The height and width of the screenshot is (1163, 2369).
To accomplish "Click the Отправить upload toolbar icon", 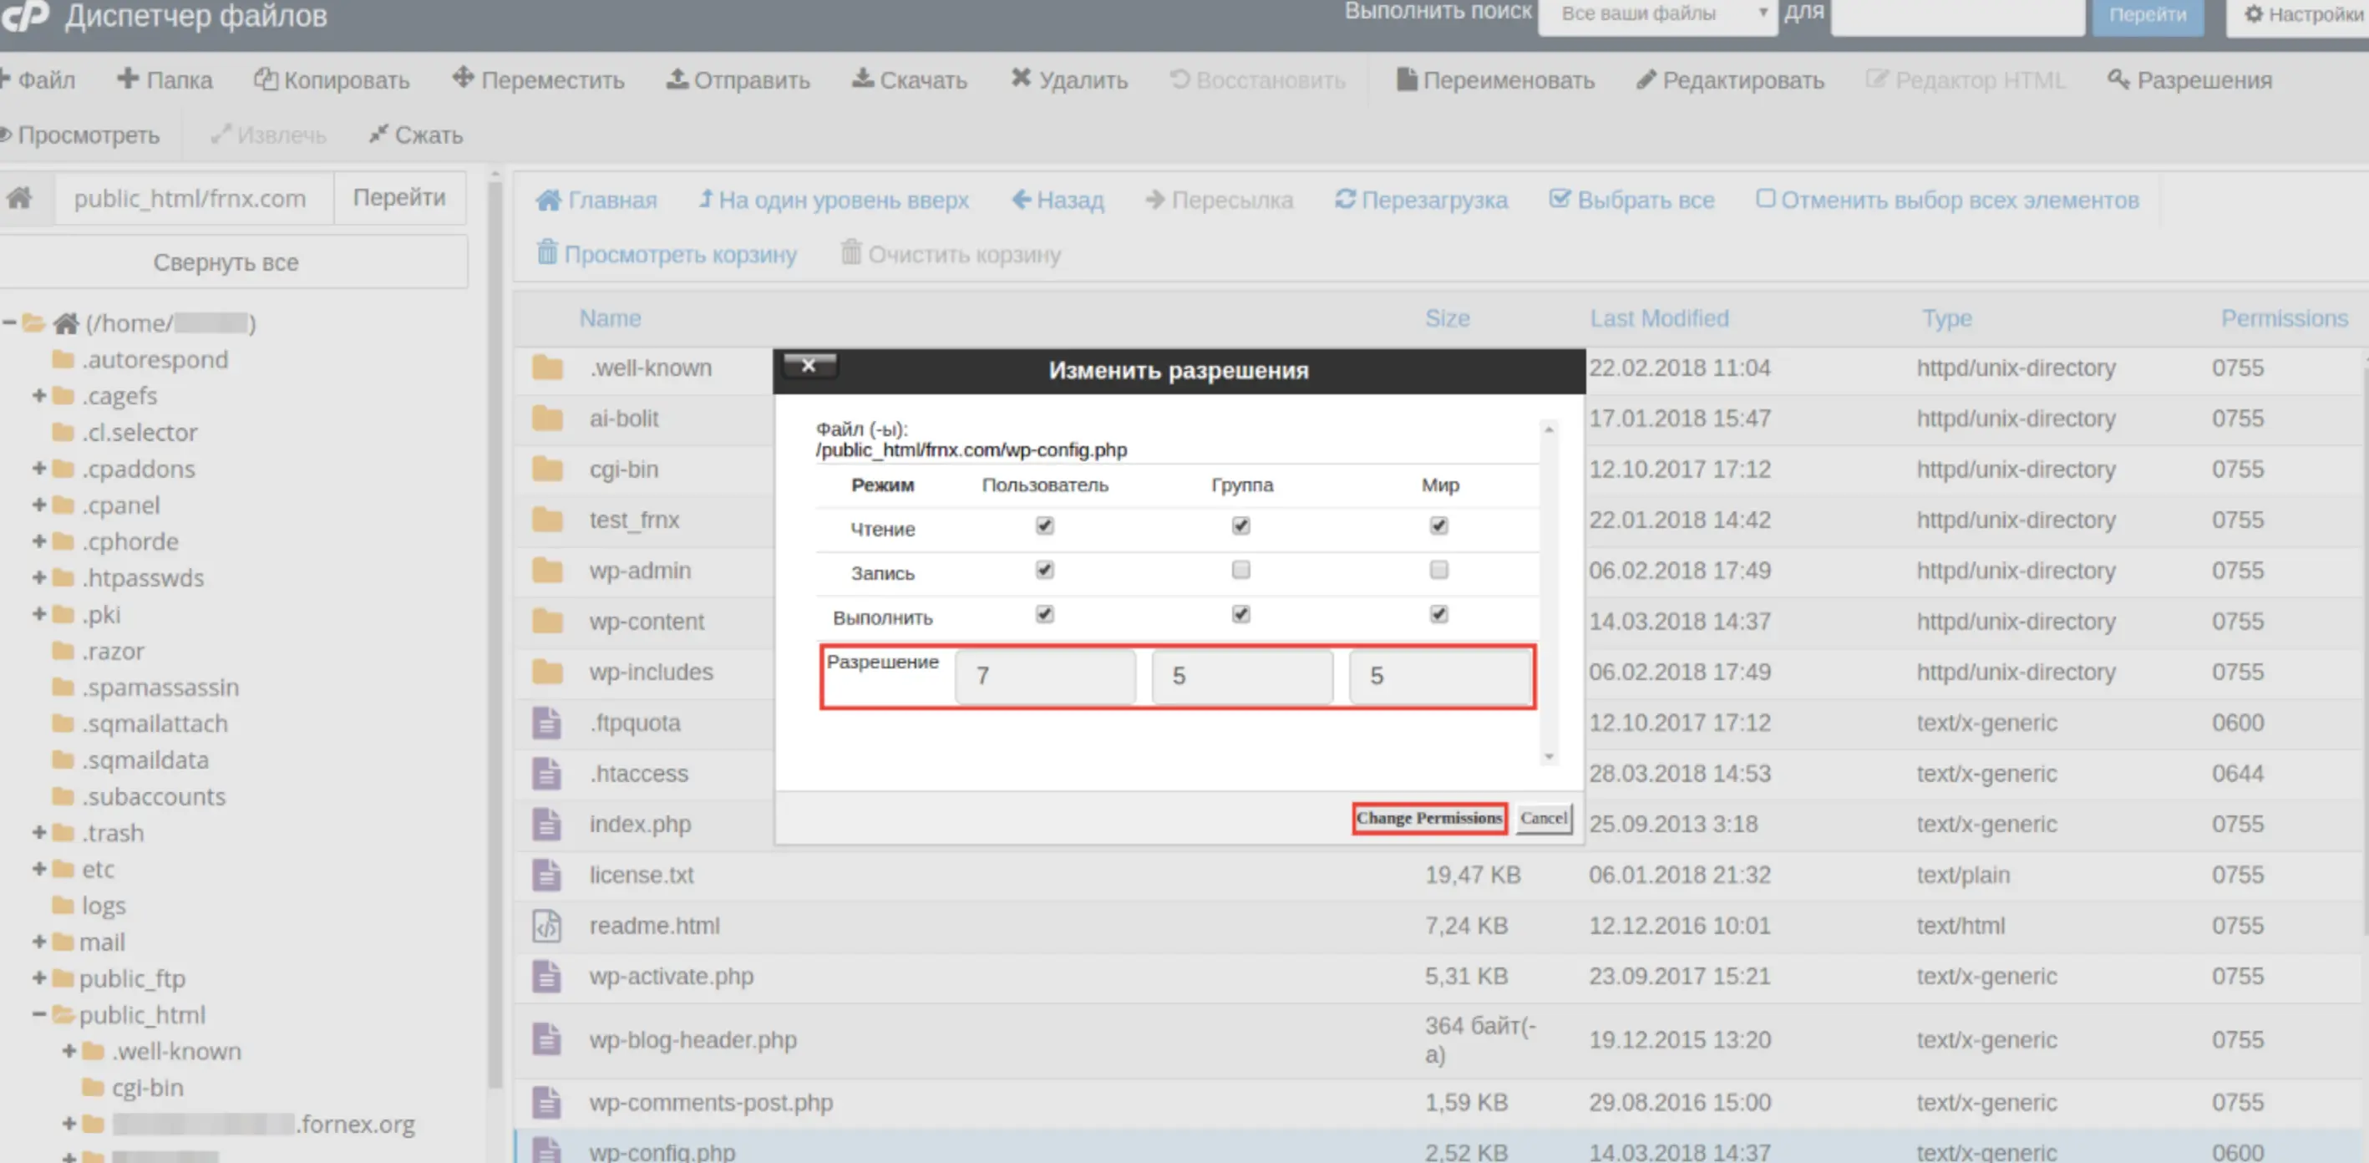I will tap(677, 79).
